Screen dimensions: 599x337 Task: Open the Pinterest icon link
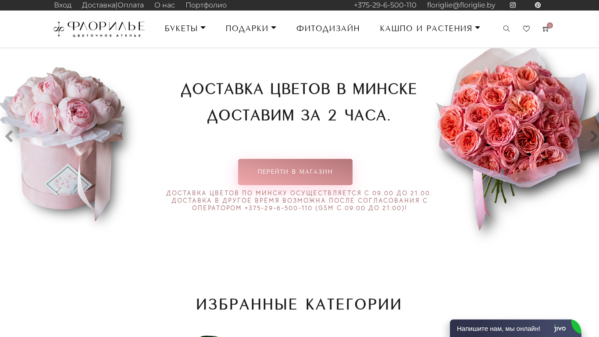(538, 5)
